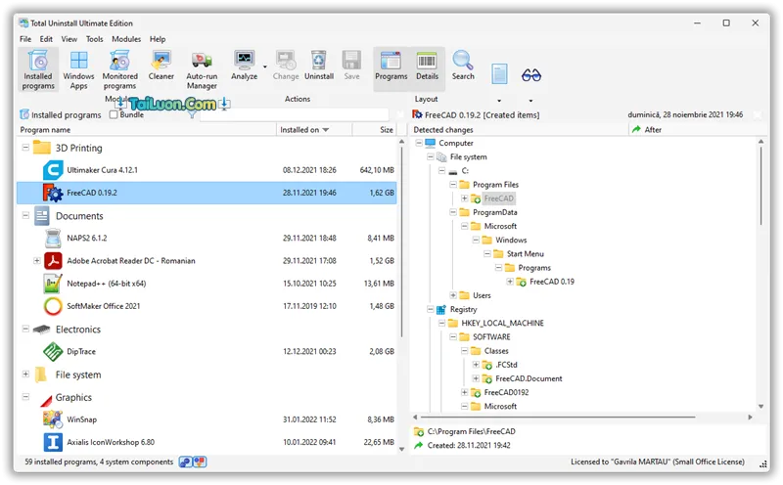
Task: Select HKEY_LOCAL_MACHINE registry node
Action: click(x=502, y=324)
